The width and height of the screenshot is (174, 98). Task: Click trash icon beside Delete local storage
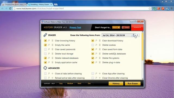(x=52, y=54)
